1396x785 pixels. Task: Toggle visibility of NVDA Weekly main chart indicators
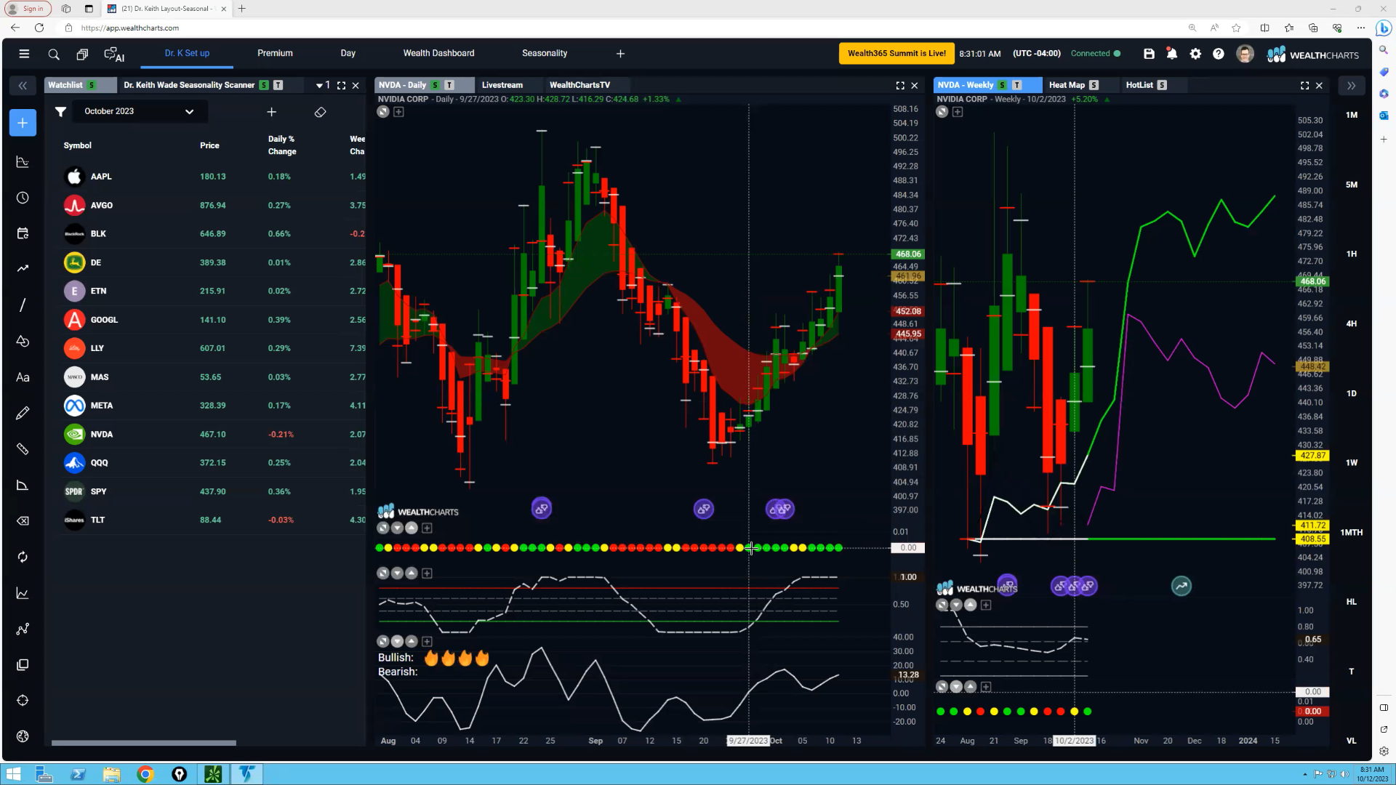click(942, 112)
